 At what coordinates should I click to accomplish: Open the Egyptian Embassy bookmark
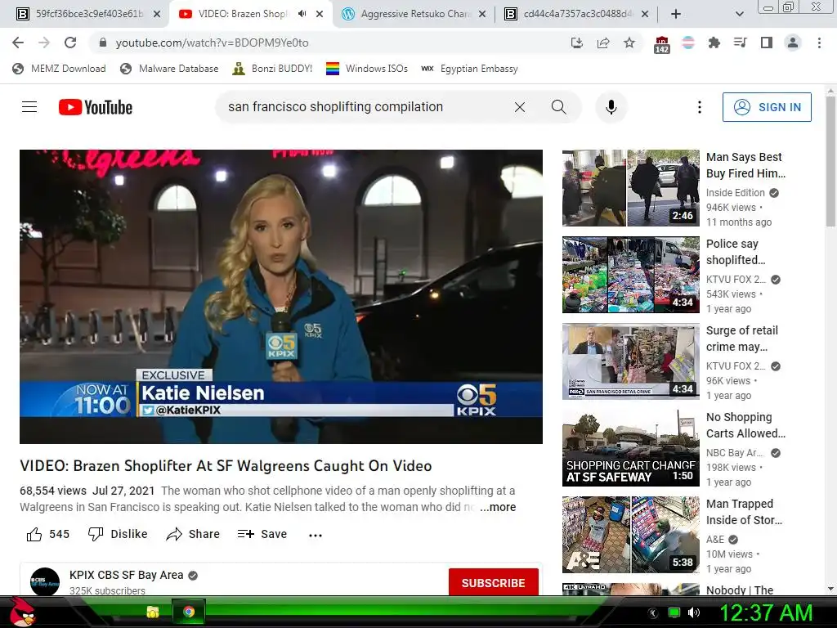(x=470, y=69)
